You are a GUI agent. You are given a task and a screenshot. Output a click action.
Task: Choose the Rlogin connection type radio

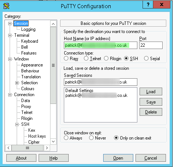pyautogui.click(x=106, y=58)
